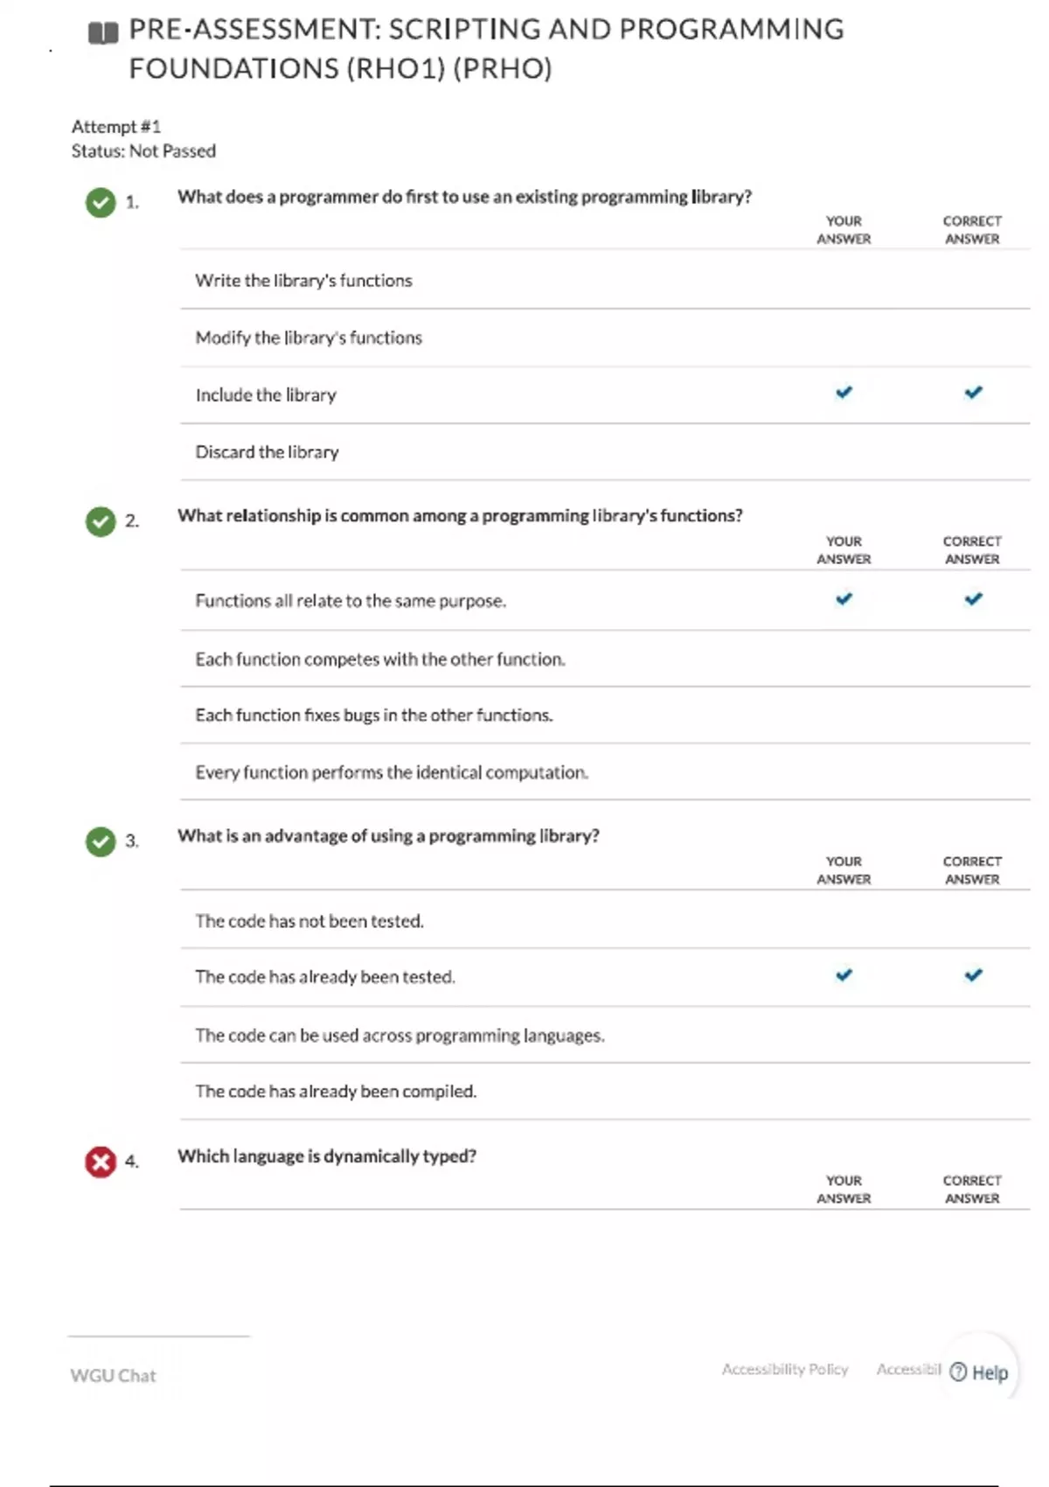1049x1487 pixels.
Task: Click the green checkmark icon for question 2
Action: click(x=101, y=521)
